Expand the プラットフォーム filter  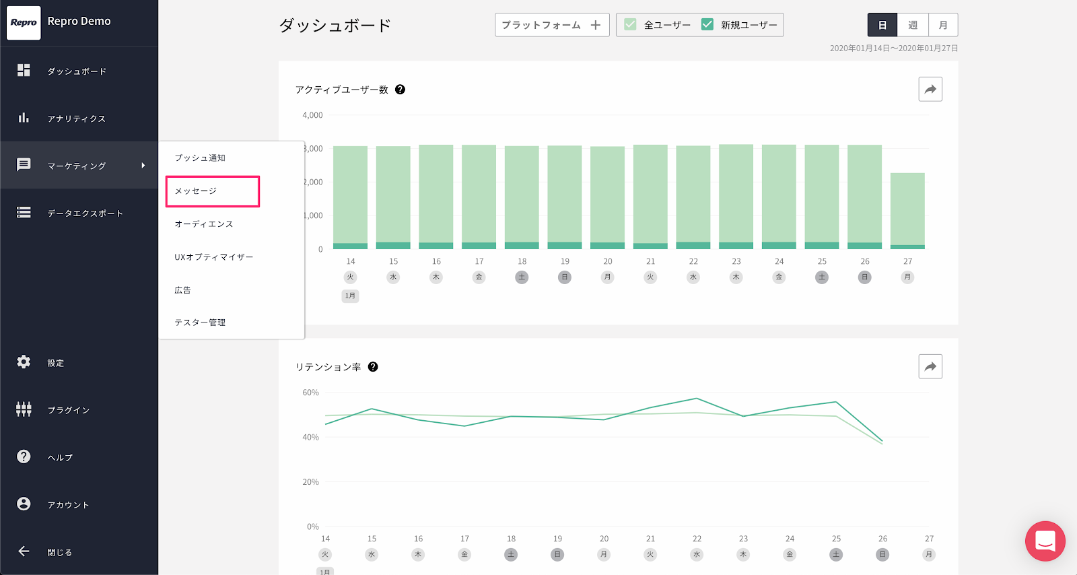click(551, 25)
